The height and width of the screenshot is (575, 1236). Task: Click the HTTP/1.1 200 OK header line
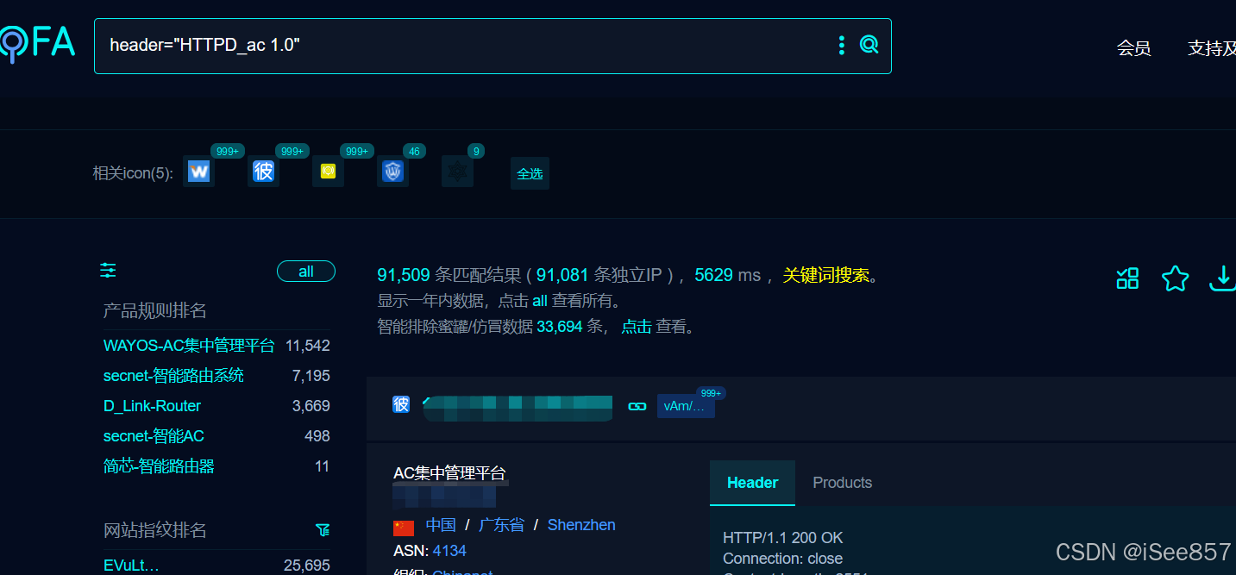783,538
